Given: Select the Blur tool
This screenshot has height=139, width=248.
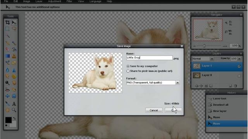Looking at the screenshot, I should pyautogui.click(x=7, y=70).
